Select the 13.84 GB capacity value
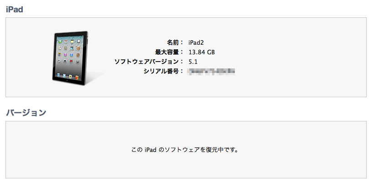 coord(202,52)
